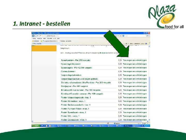Click the Help question mark icon
Viewport: 186px width, 140px height.
click(x=146, y=44)
